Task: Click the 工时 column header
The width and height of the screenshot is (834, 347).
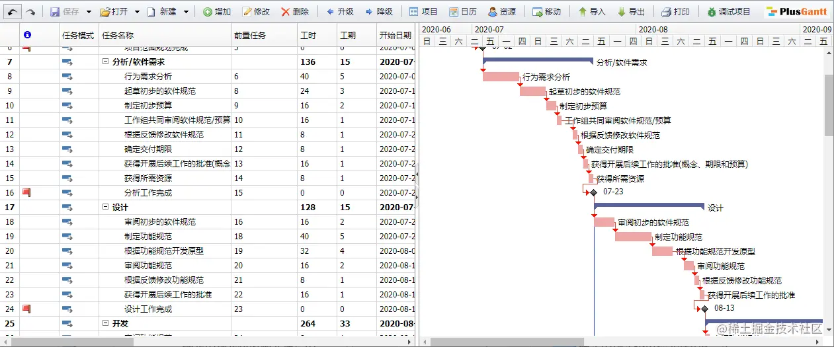Action: pos(317,35)
